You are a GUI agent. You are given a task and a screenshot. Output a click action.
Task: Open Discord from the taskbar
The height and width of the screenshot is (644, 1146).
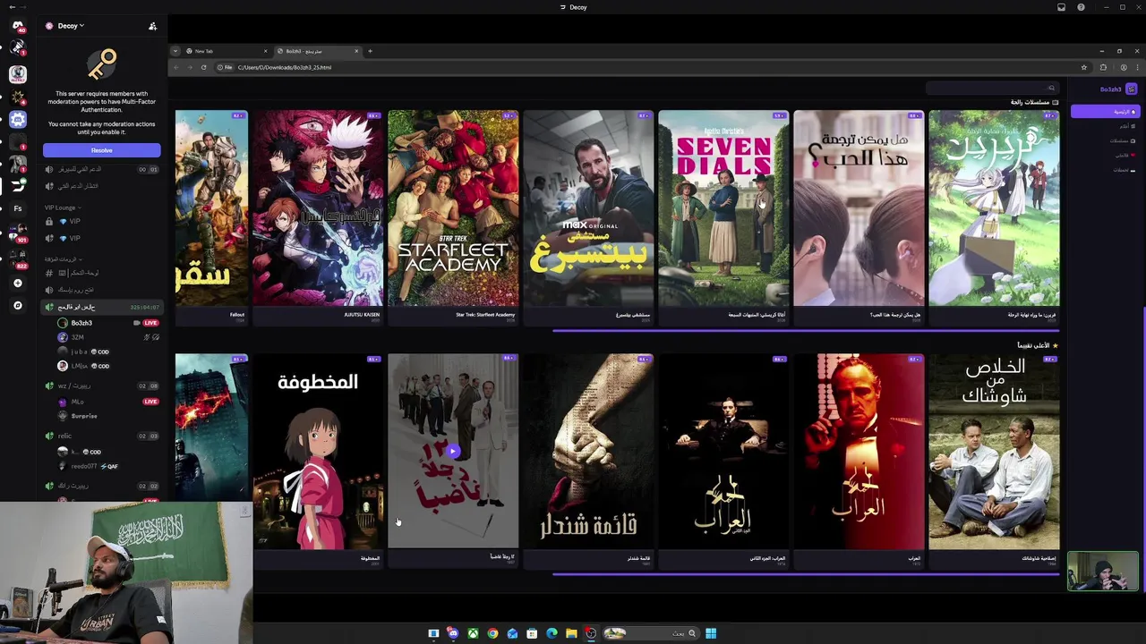pyautogui.click(x=453, y=633)
